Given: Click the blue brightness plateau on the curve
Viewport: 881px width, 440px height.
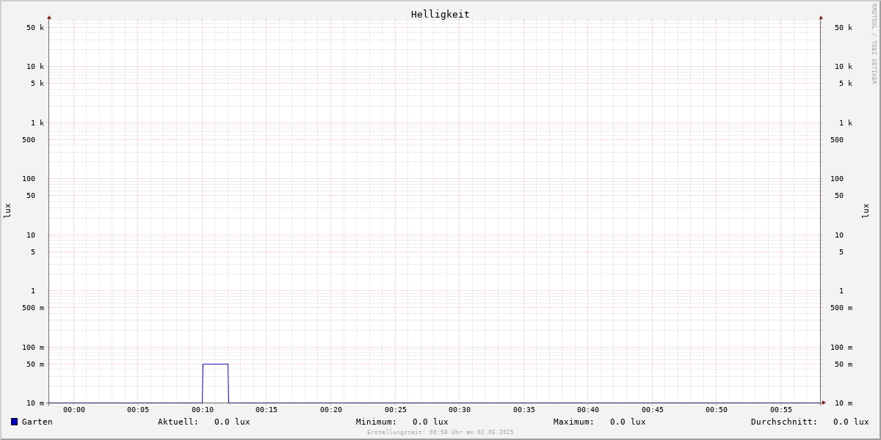Looking at the screenshot, I should pyautogui.click(x=215, y=364).
